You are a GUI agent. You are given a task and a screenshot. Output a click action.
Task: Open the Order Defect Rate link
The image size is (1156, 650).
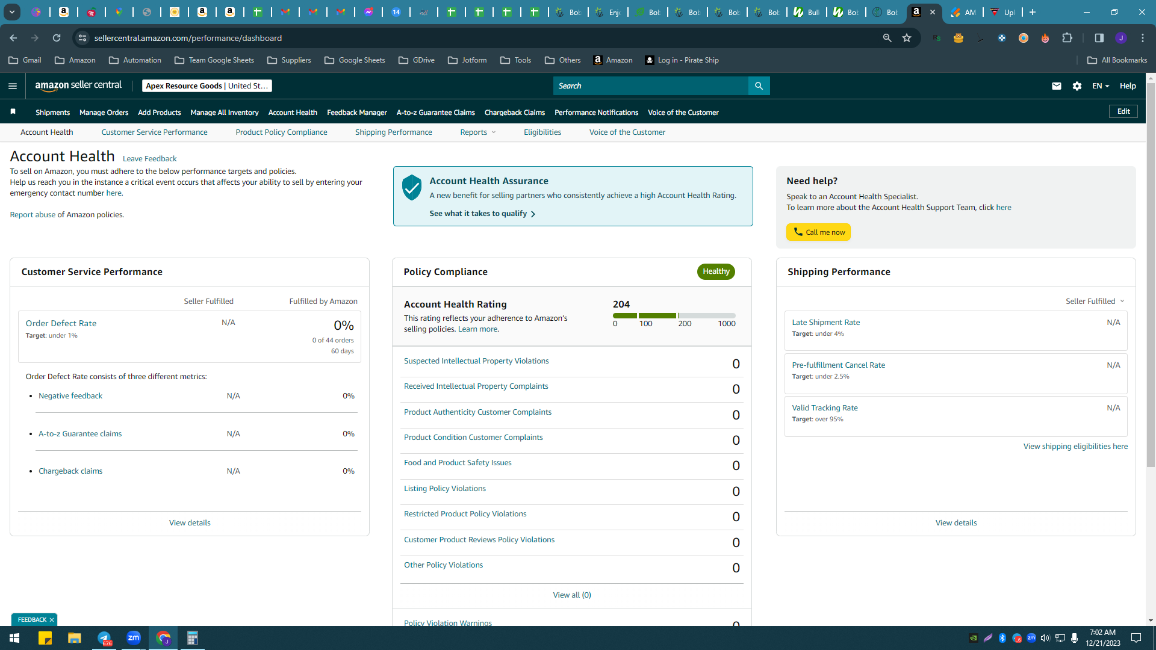(x=61, y=323)
